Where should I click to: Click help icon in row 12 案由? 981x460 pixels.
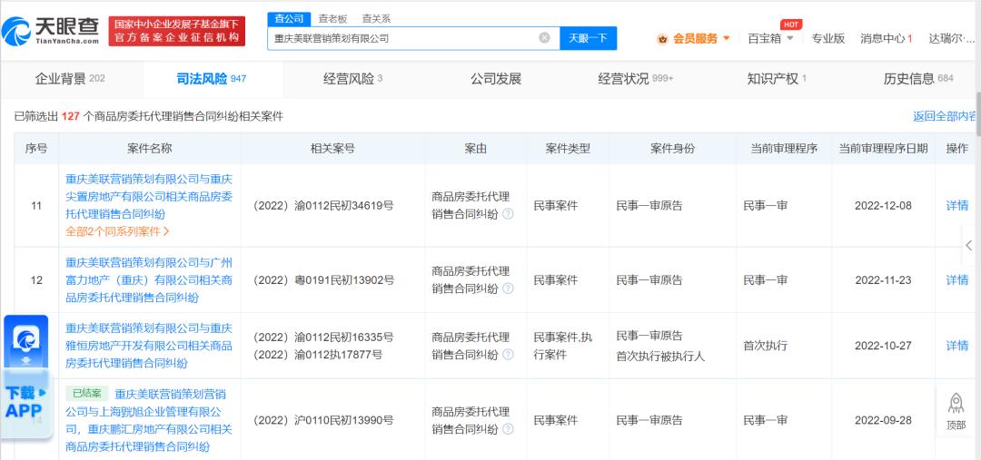[508, 289]
